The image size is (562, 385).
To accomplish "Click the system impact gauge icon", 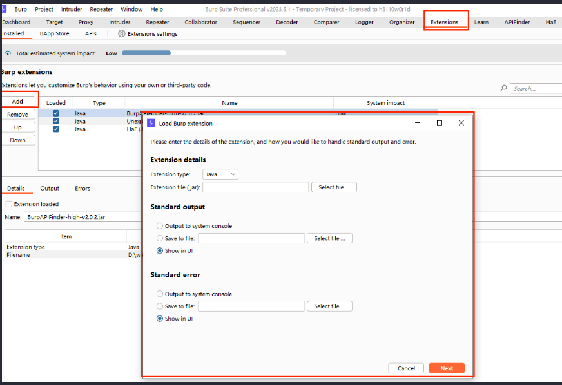I will point(8,53).
